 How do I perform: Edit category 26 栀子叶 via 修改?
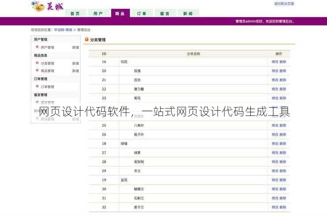tap(275, 134)
